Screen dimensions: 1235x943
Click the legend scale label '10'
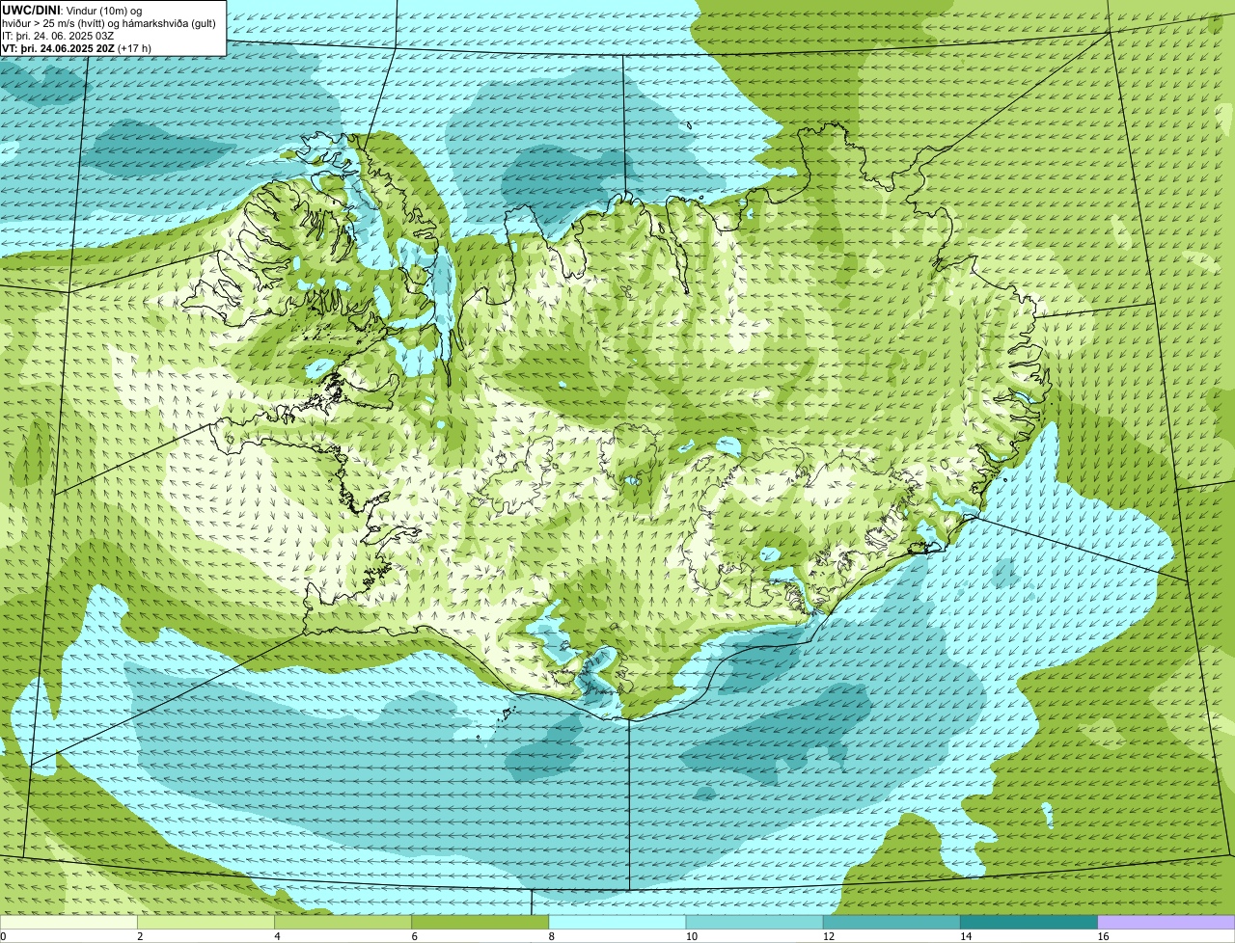click(692, 936)
